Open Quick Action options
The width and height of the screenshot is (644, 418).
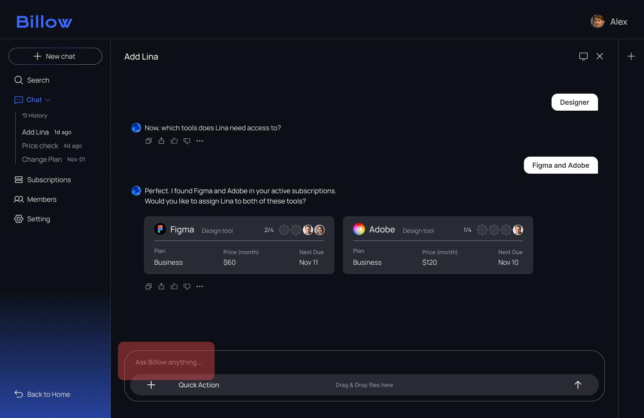[199, 385]
